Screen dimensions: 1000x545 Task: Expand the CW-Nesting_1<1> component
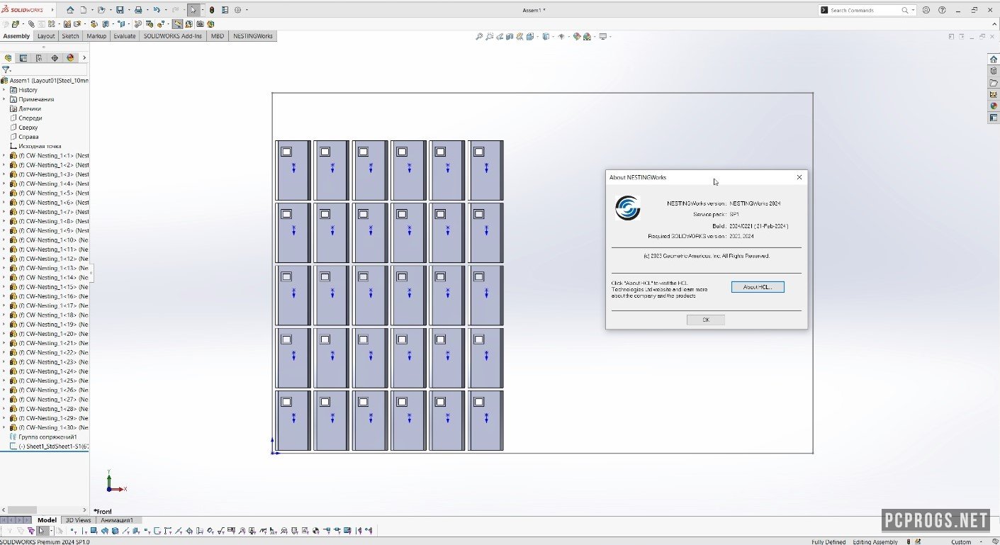[x=4, y=155]
